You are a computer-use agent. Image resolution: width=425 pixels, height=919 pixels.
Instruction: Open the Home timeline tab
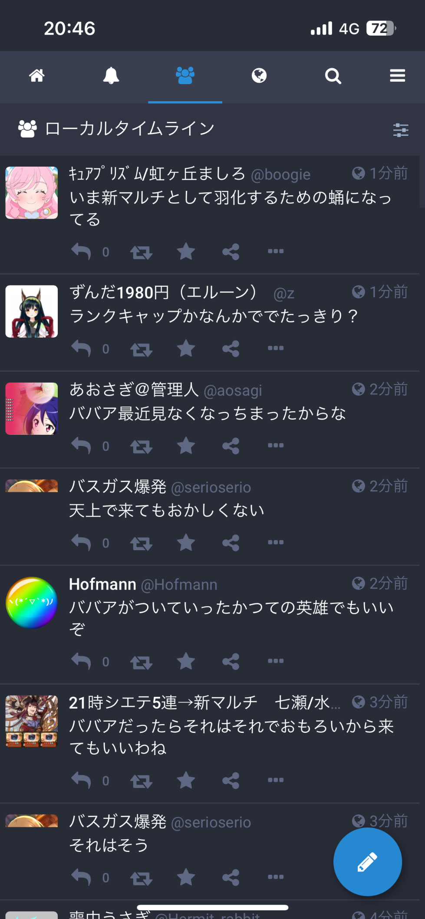pos(37,76)
